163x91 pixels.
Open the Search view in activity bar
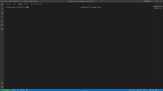pos(2,9)
